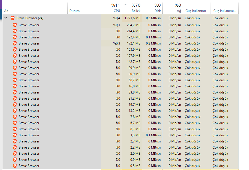Click the 157,9 MB memory value

pos(133,56)
